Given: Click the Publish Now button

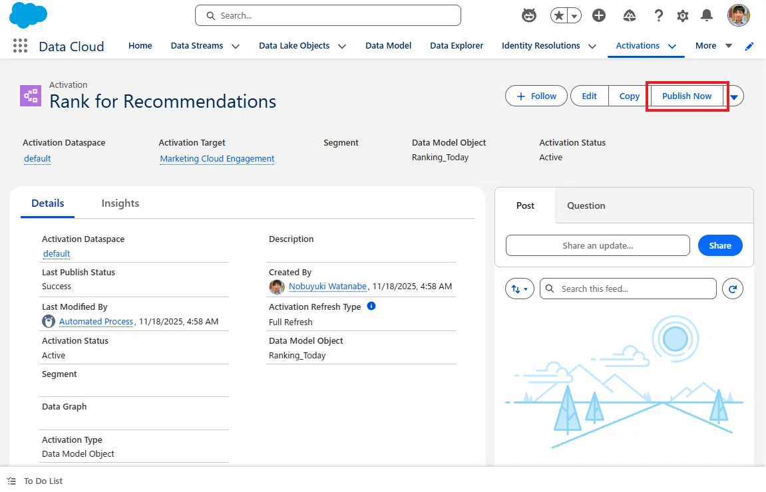Looking at the screenshot, I should pyautogui.click(x=686, y=96).
